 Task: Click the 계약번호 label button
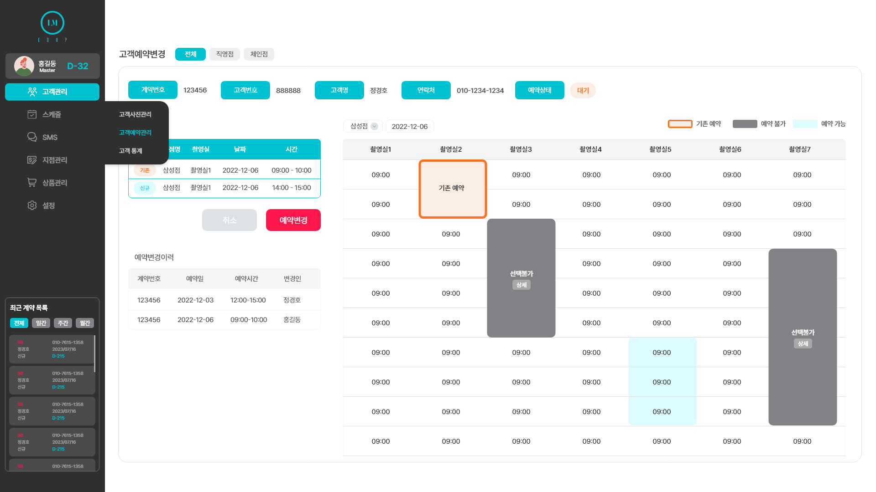tap(153, 90)
